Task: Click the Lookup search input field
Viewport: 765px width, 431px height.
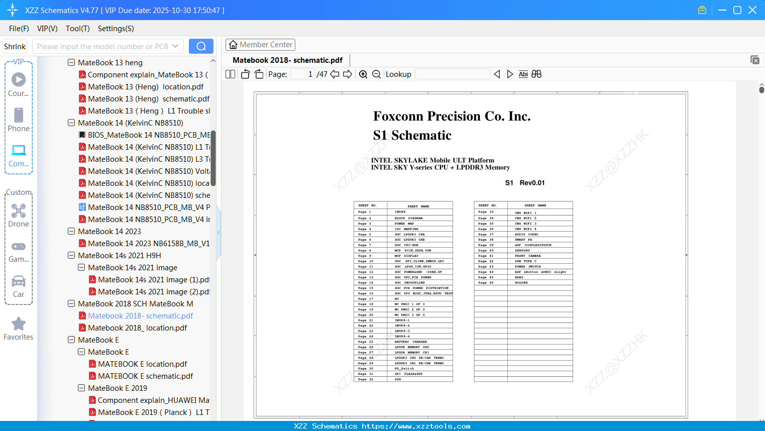Action: point(453,74)
